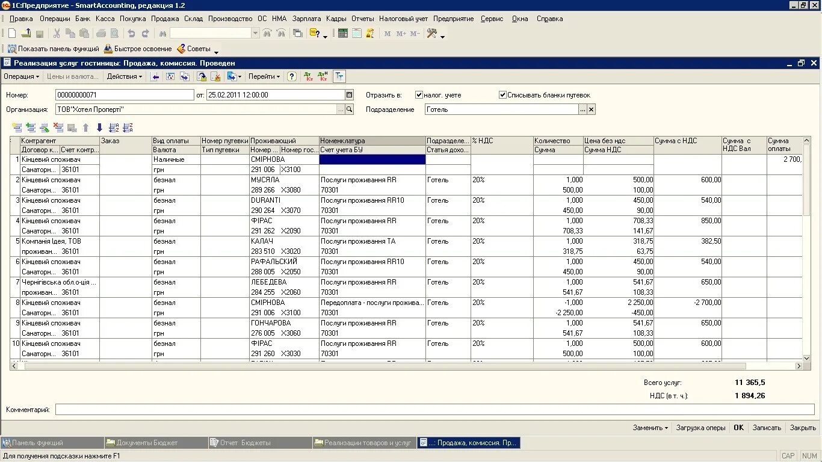Image resolution: width=822 pixels, height=462 pixels.
Task: Switch to Документы Бюджет window tab
Action: click(x=155, y=443)
